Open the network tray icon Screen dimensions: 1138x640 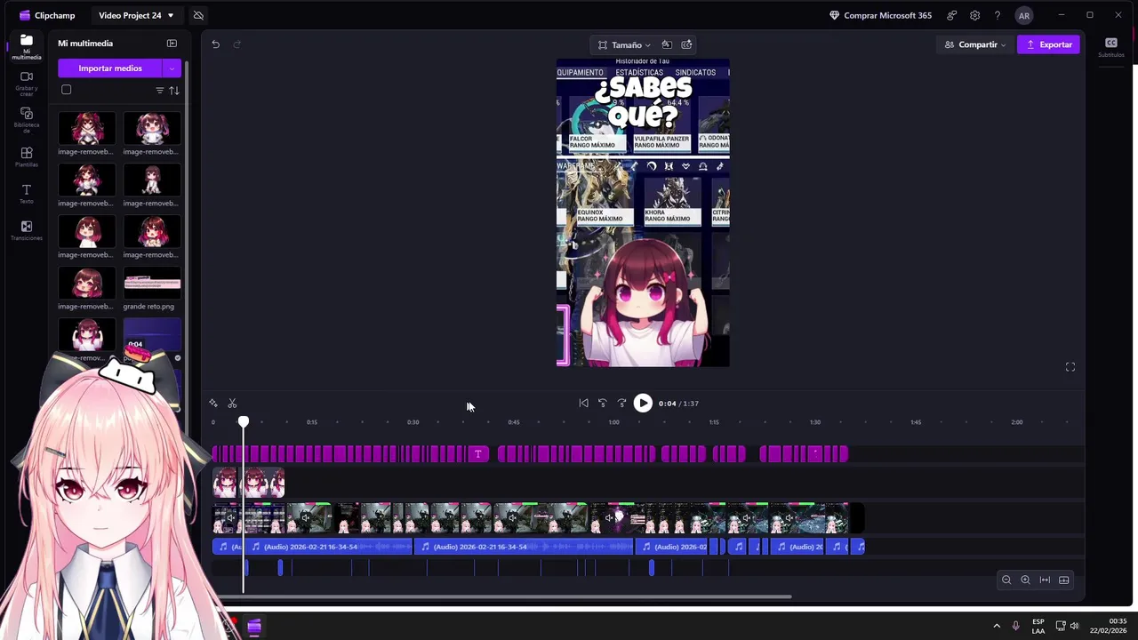[1061, 626]
